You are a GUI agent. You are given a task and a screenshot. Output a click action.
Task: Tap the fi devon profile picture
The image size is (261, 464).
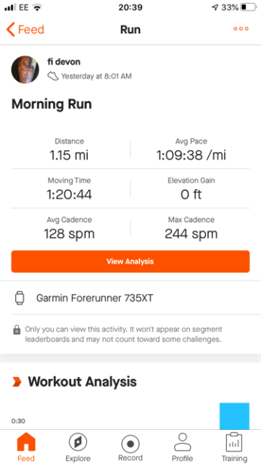coord(25,70)
